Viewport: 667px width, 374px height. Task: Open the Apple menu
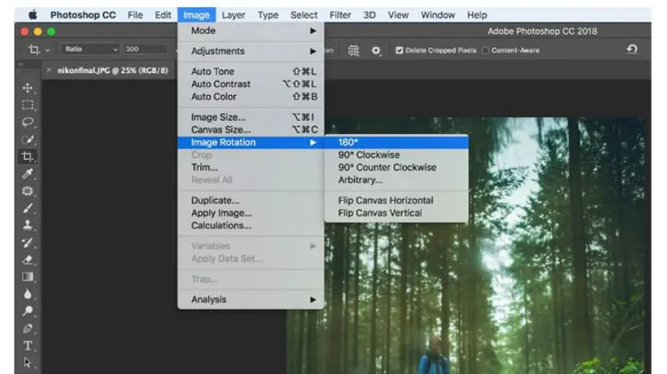click(33, 15)
